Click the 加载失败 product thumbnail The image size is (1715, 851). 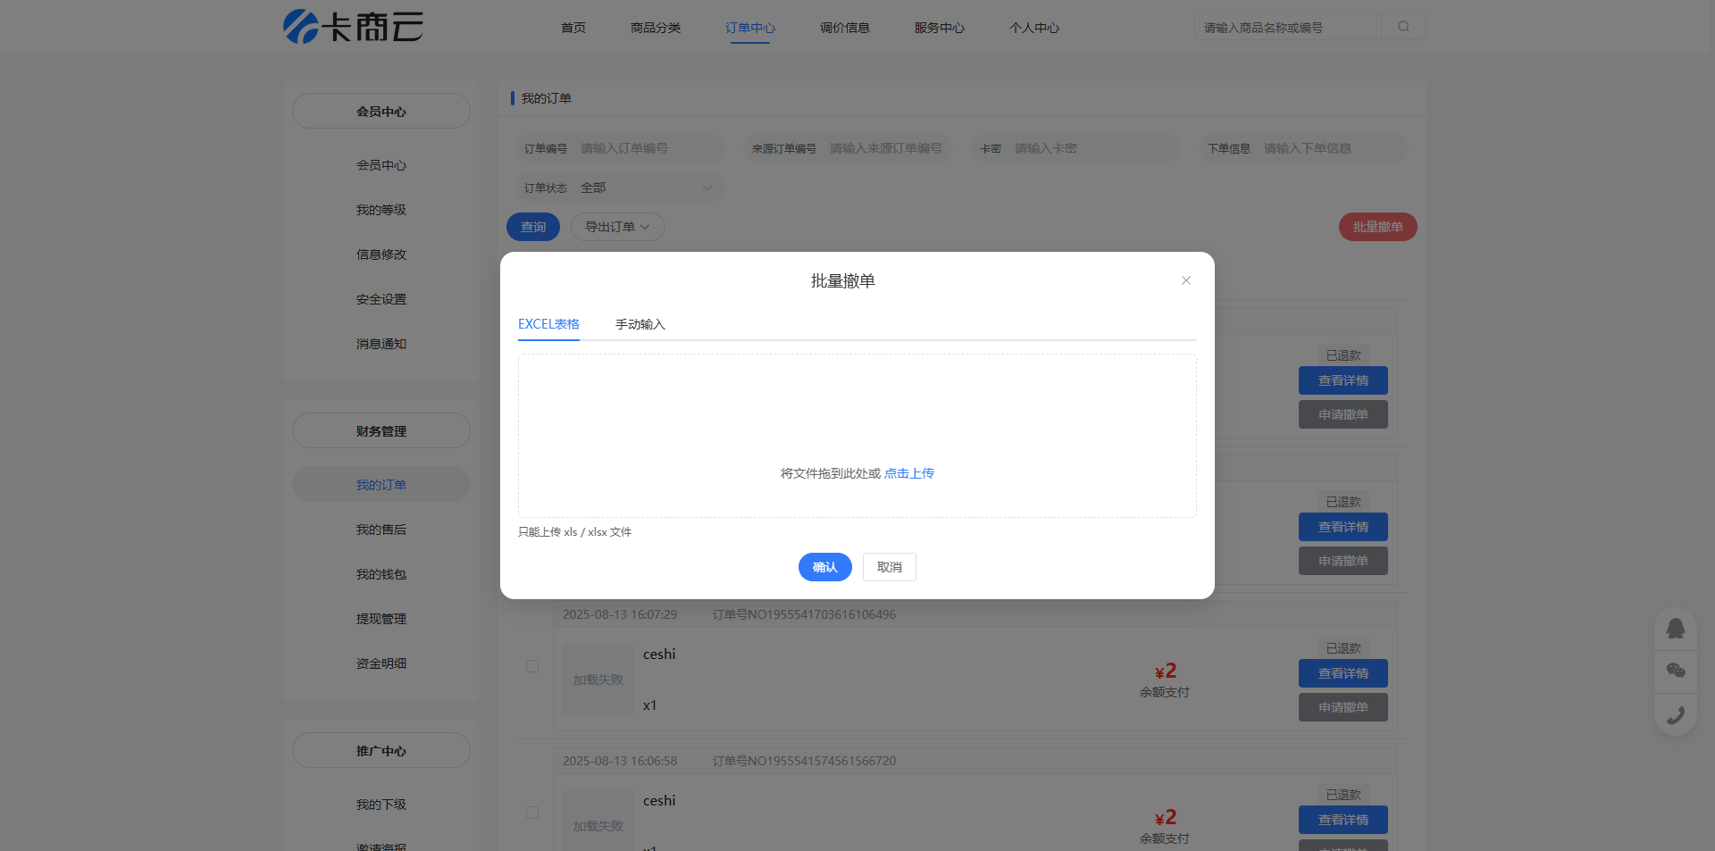[598, 680]
